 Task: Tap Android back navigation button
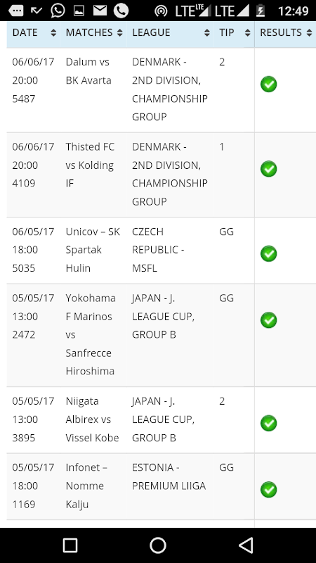coord(246,545)
